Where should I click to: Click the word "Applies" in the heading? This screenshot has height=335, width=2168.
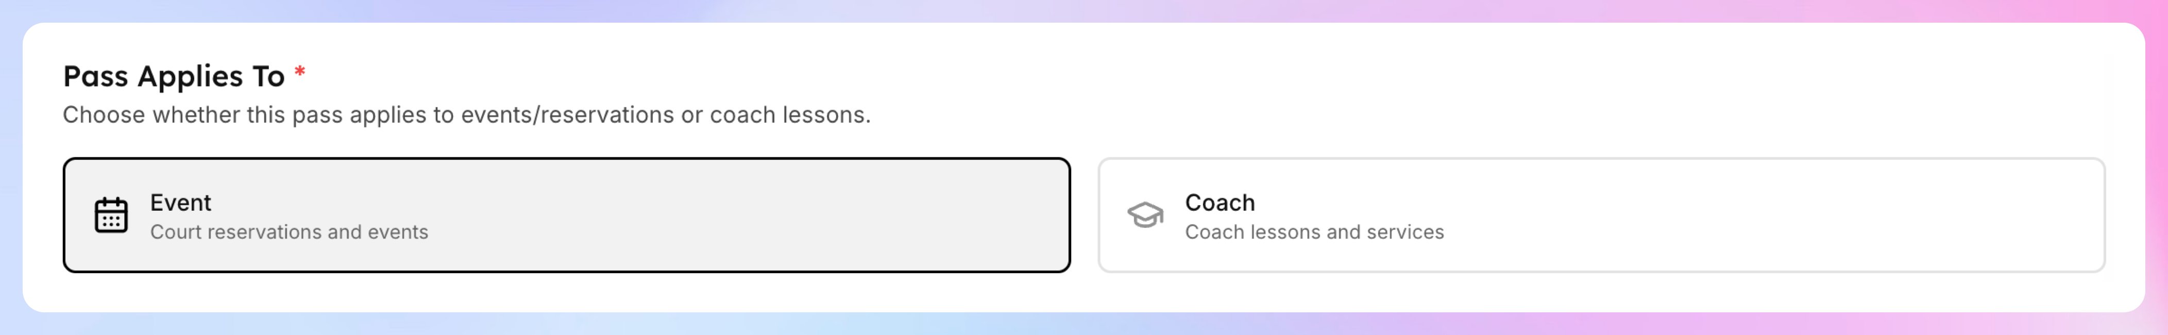point(190,77)
